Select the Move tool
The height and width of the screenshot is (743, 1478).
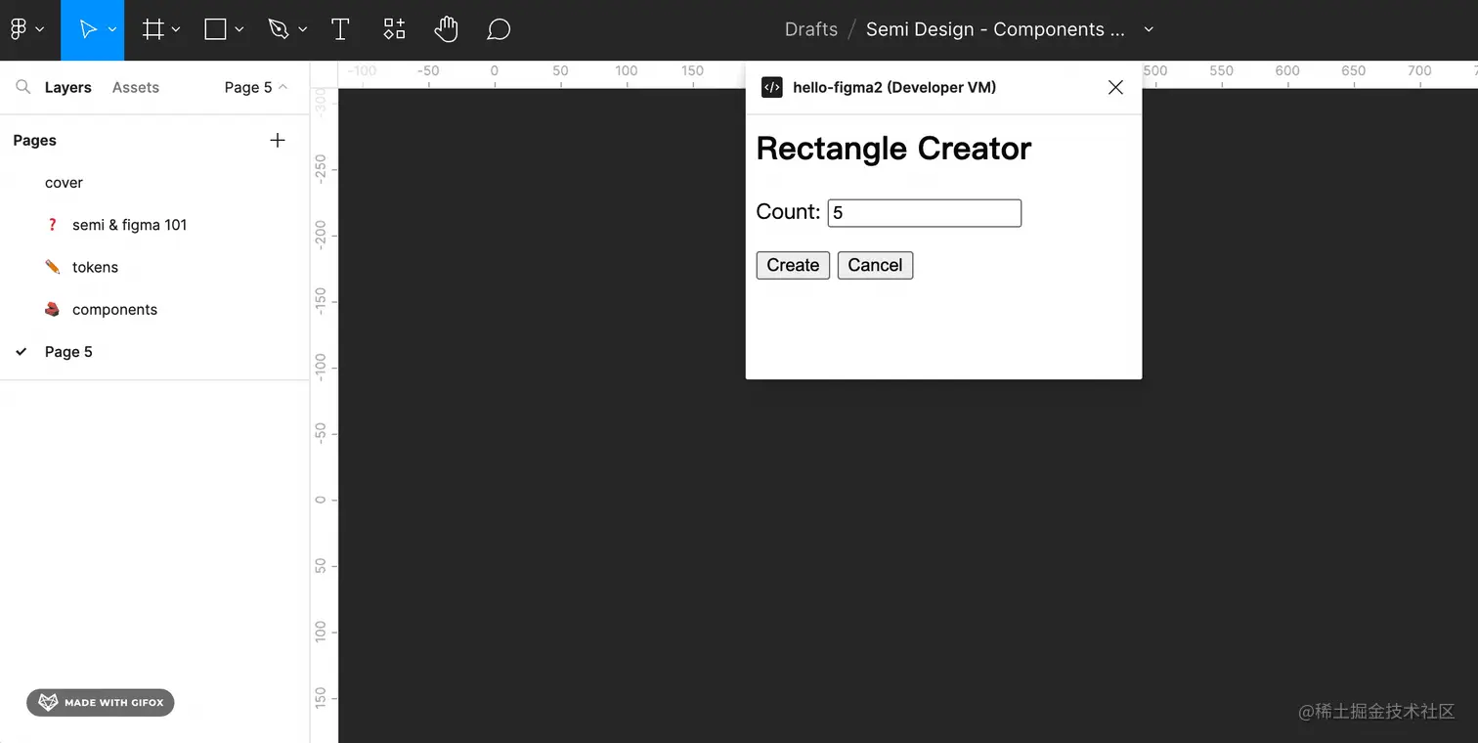[88, 29]
